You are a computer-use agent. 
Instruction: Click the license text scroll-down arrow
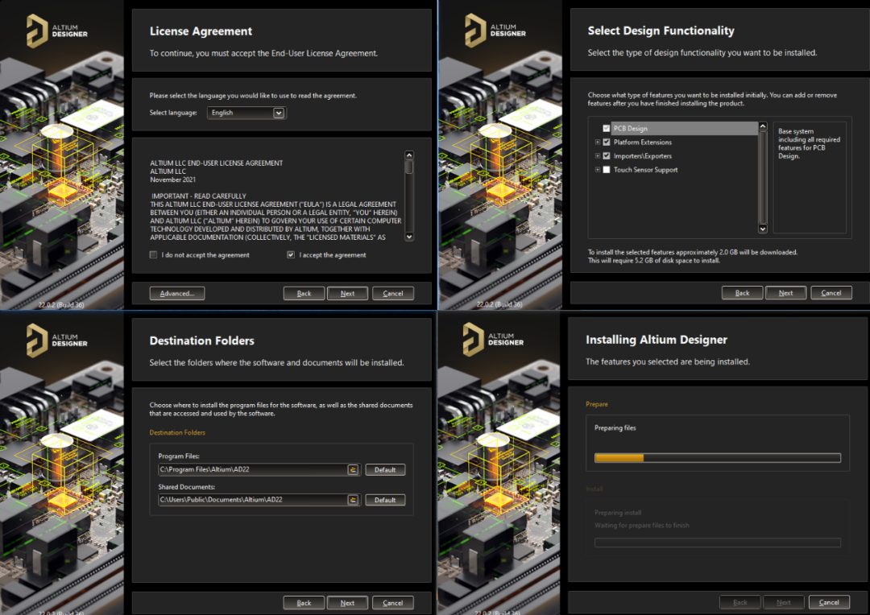tap(409, 237)
